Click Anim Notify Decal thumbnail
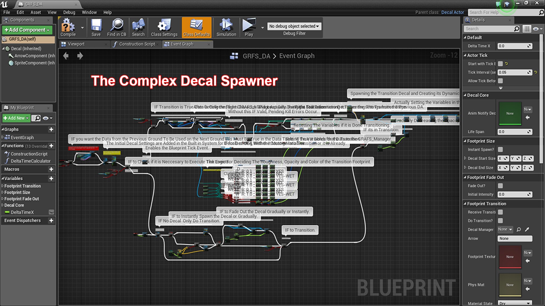Image resolution: width=545 pixels, height=306 pixels. click(x=510, y=113)
